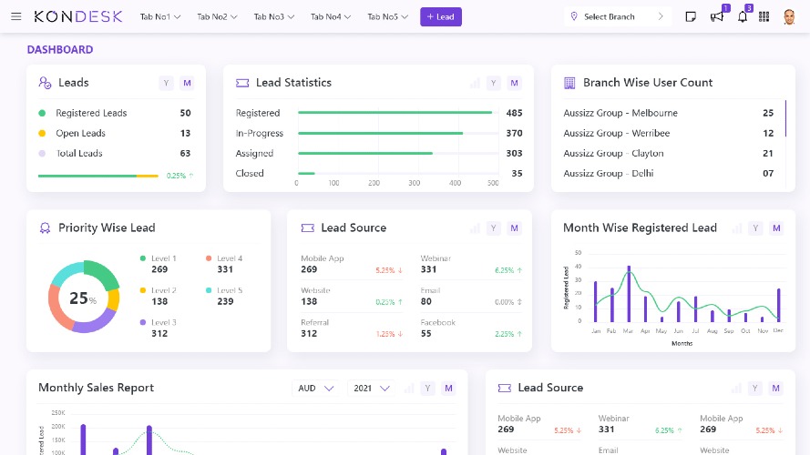
Task: Click Monthly Sales Report chart view icon
Action: [409, 388]
